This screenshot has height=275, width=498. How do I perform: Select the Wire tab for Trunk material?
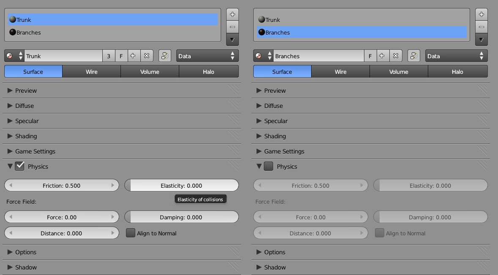coord(91,71)
